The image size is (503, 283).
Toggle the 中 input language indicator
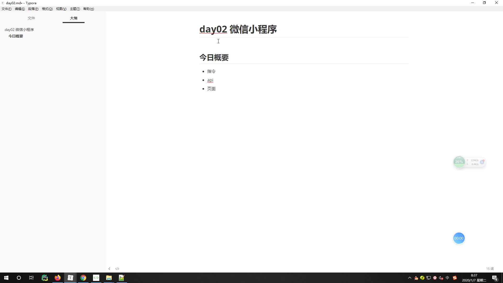[447, 278]
